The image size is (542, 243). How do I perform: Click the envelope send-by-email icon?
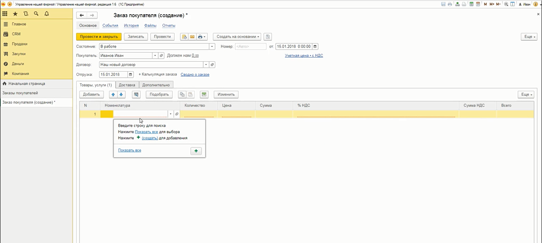click(x=192, y=37)
